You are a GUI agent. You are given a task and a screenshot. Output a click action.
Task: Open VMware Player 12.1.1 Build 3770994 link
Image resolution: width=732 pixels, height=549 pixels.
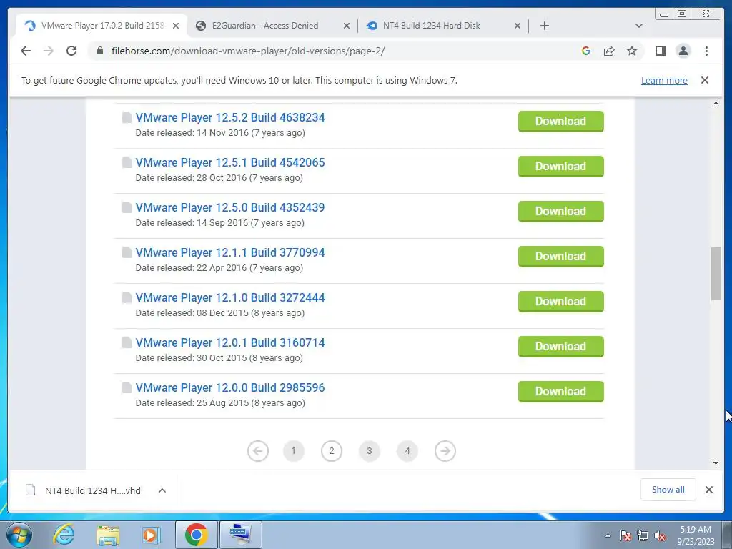[230, 252]
